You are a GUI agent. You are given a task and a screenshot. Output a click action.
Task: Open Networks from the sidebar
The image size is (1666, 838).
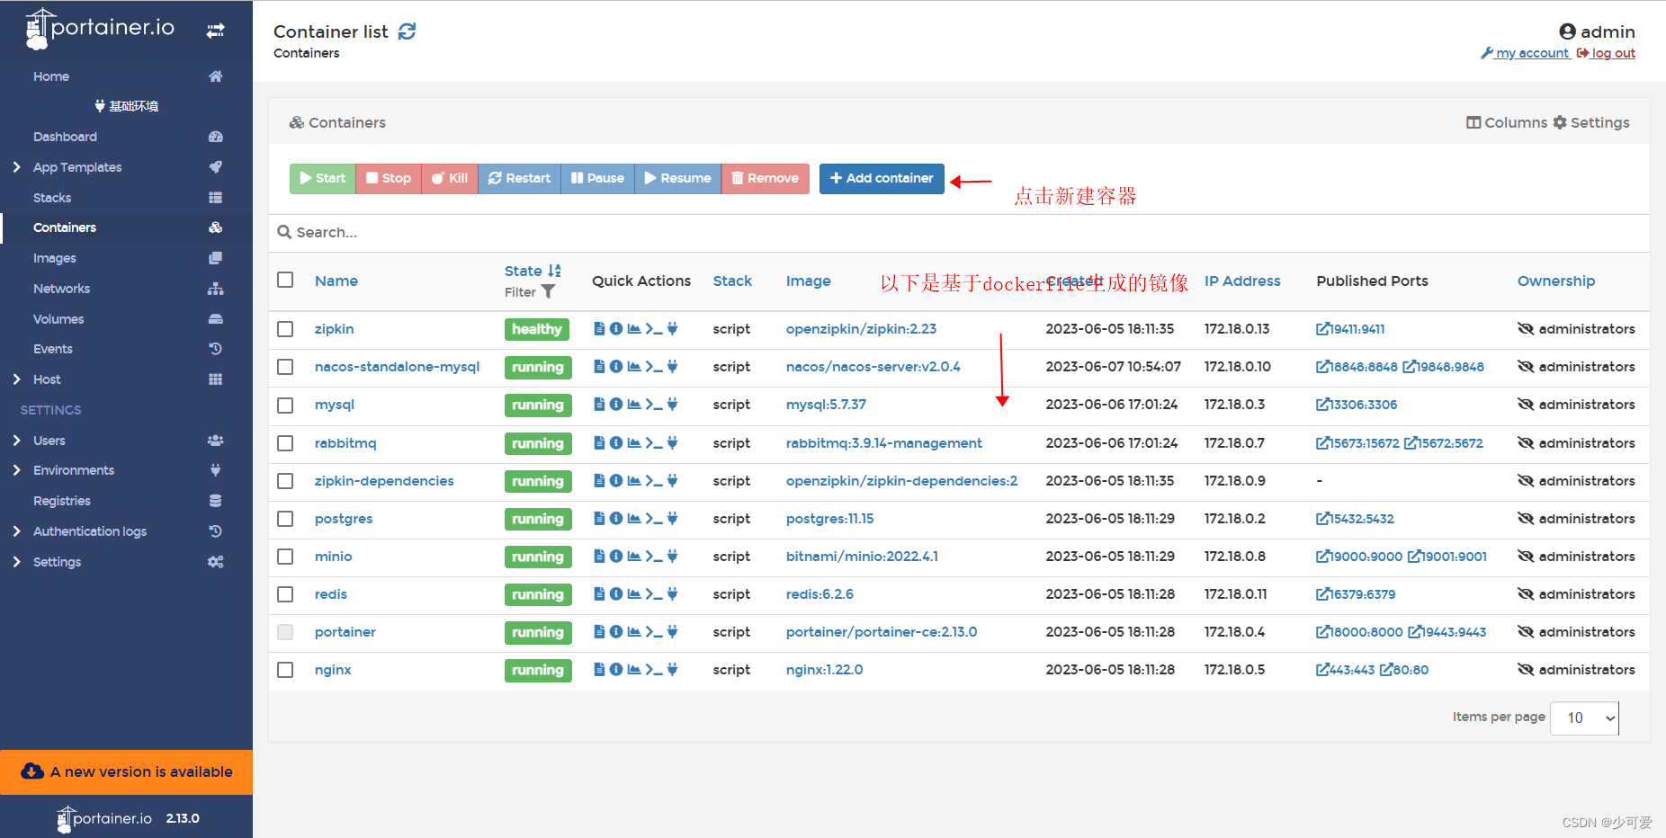(x=61, y=288)
